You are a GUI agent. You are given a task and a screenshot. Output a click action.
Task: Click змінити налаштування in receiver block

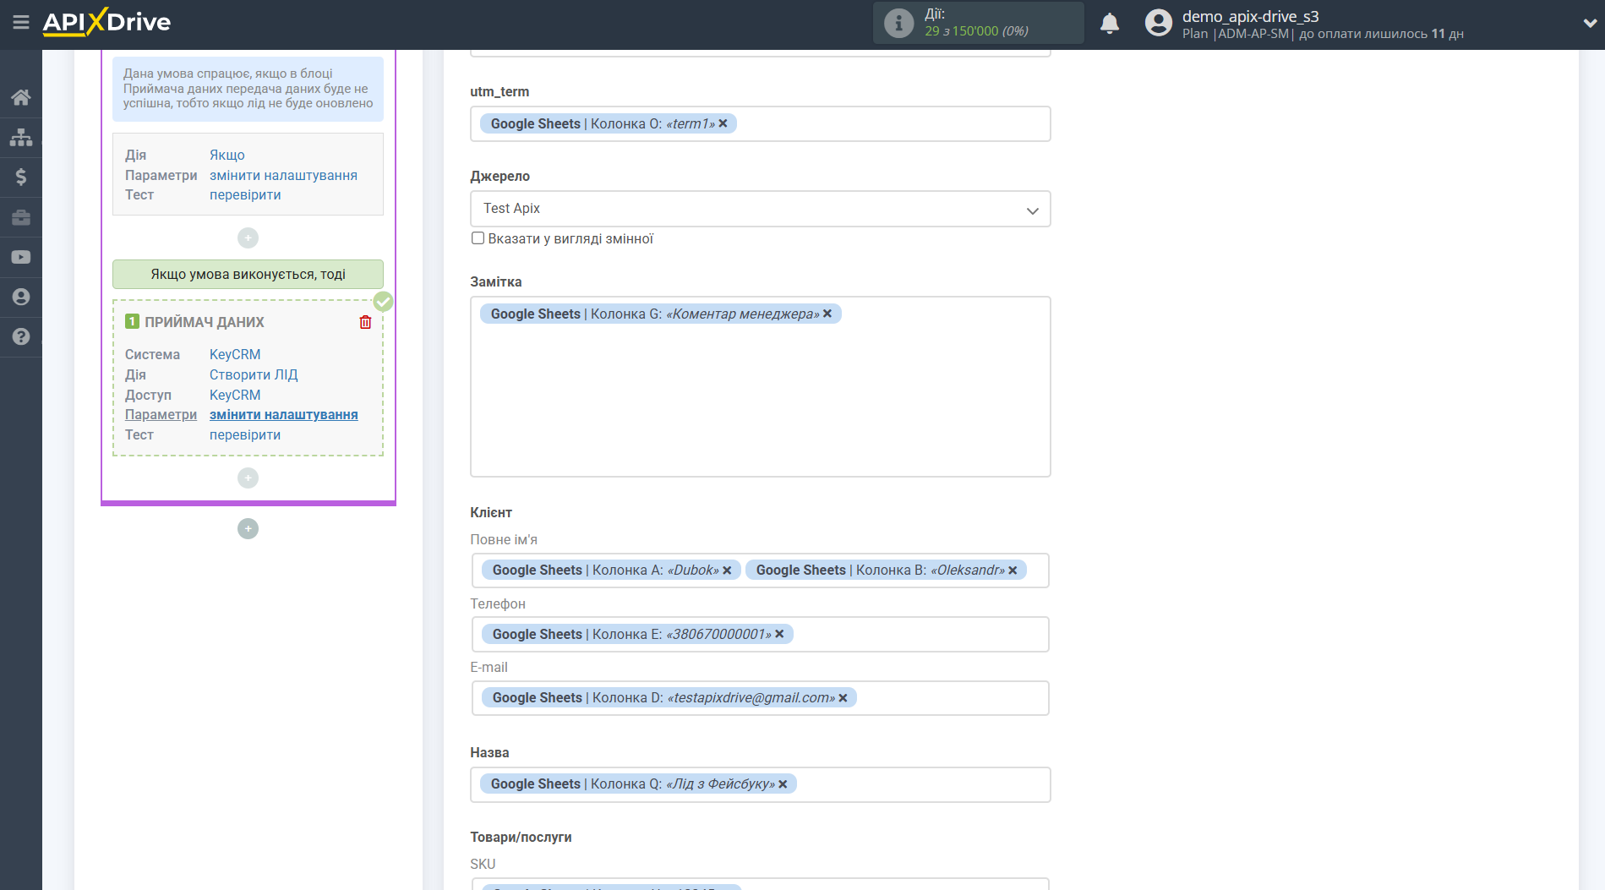[x=283, y=414]
